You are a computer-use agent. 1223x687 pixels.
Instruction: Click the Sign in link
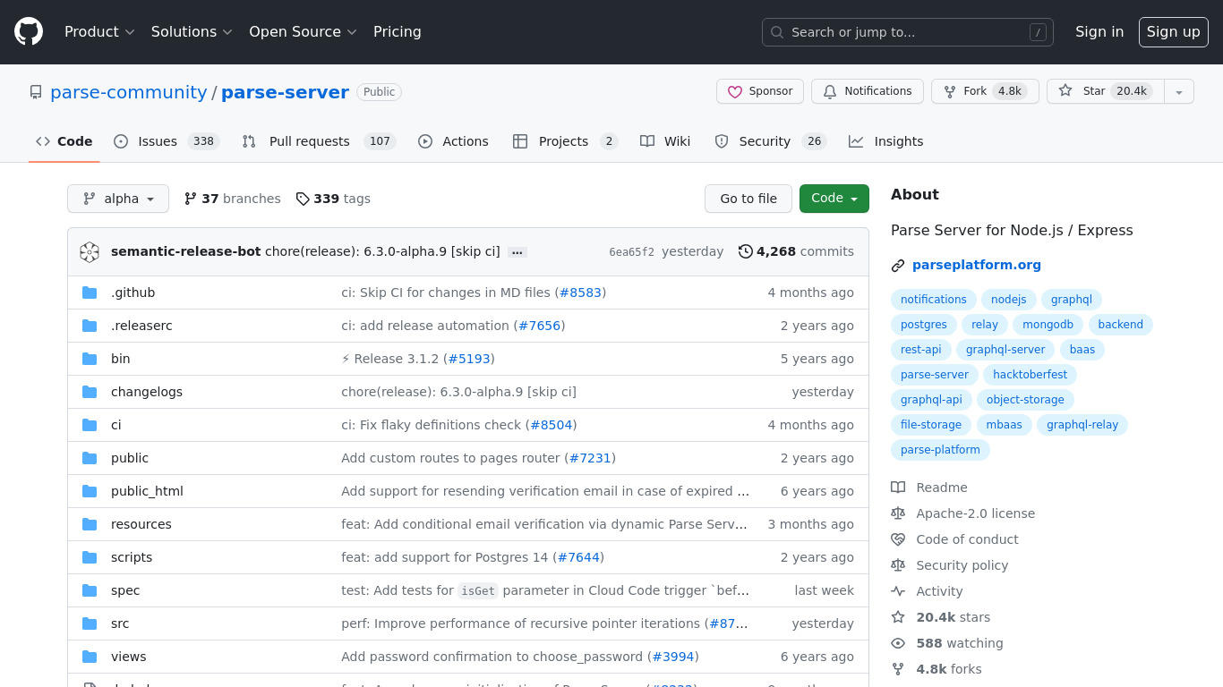[x=1099, y=31]
